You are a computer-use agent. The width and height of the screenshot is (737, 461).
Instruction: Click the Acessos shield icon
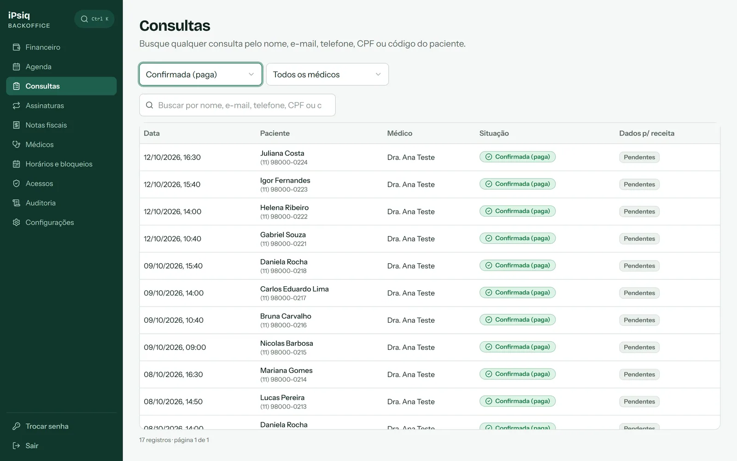[17, 183]
